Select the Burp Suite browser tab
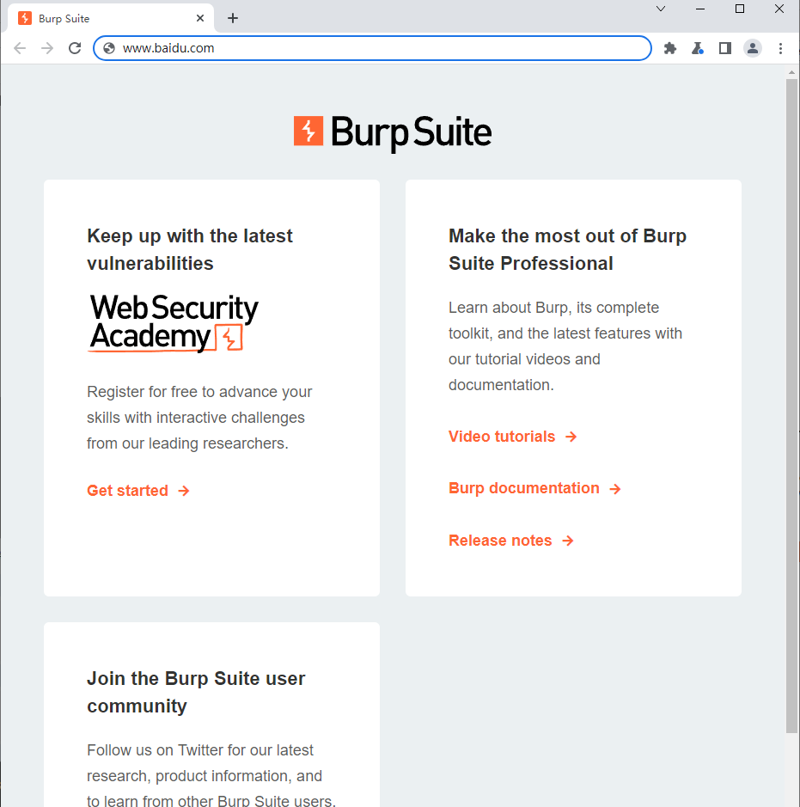The image size is (800, 807). tap(111, 19)
